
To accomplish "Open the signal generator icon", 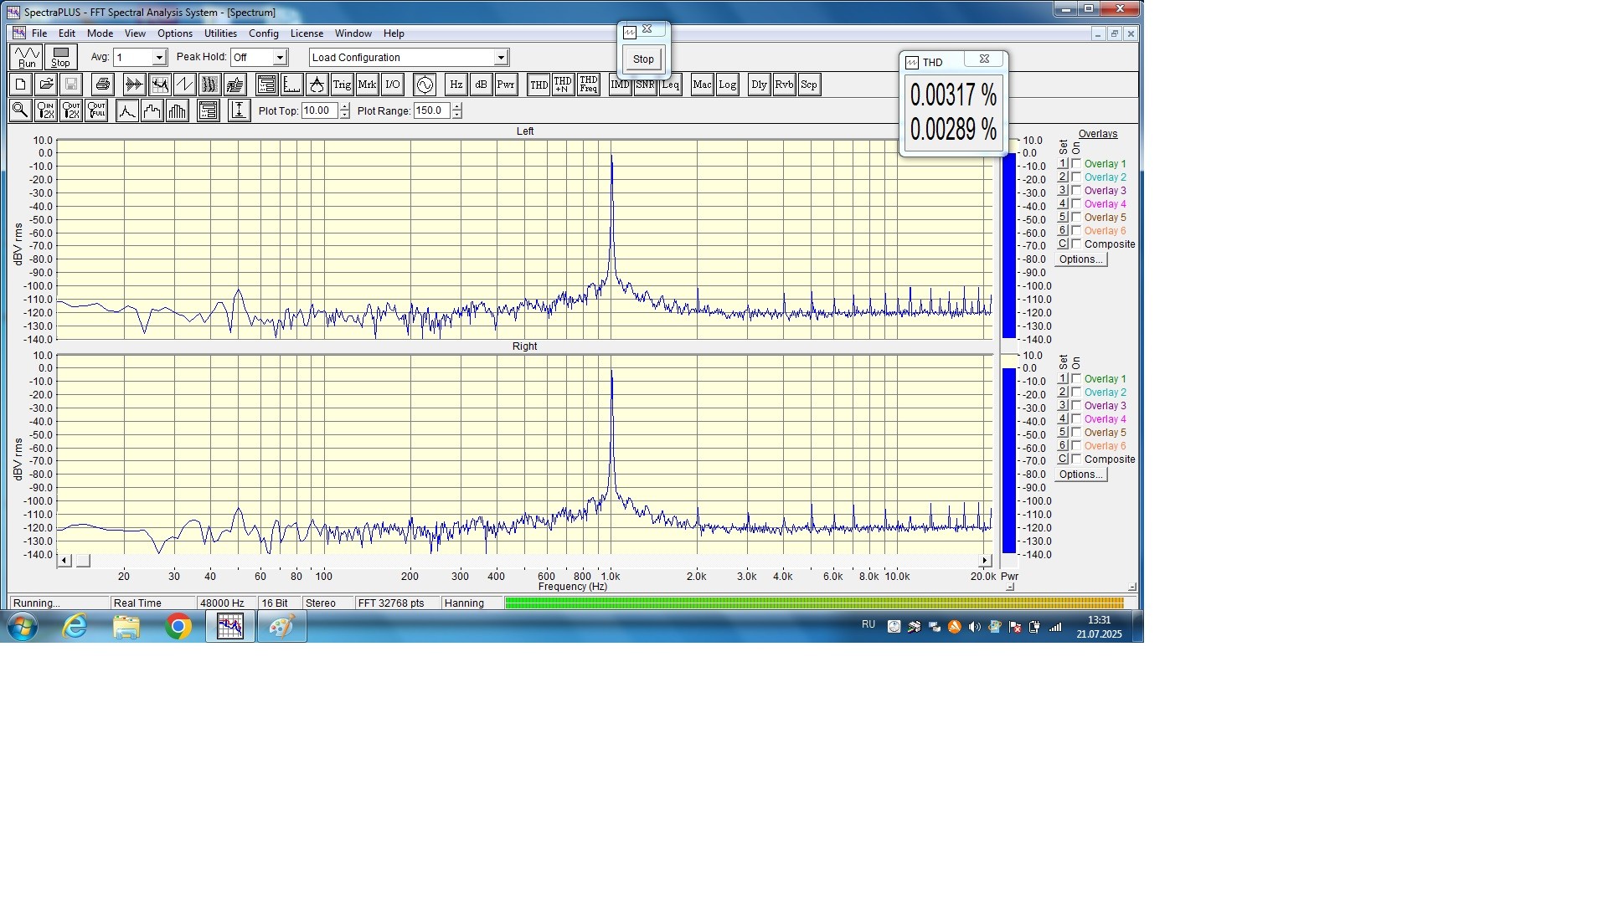I will pos(425,85).
